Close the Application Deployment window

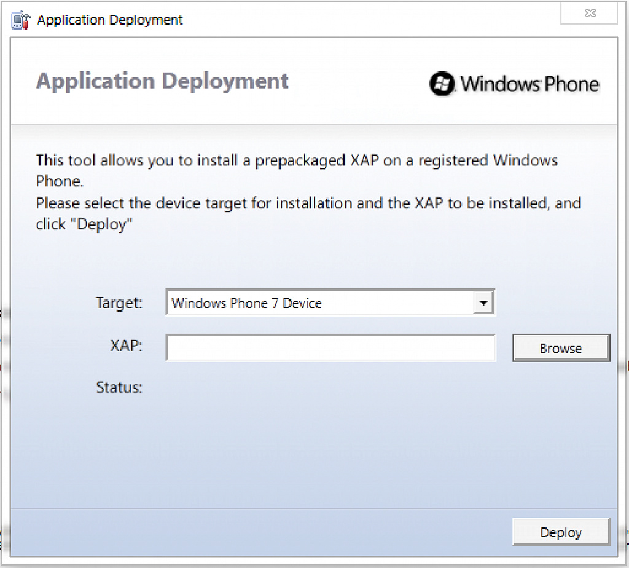click(x=588, y=14)
